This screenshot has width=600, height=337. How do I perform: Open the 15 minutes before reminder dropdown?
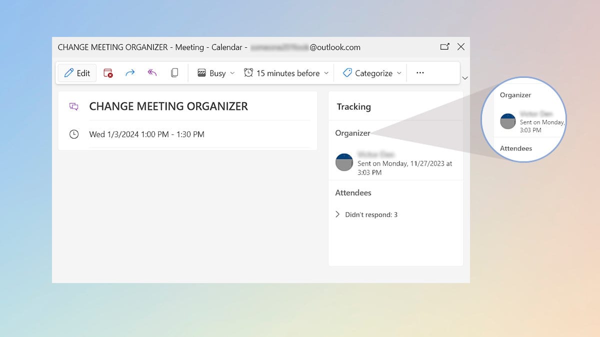click(x=286, y=73)
